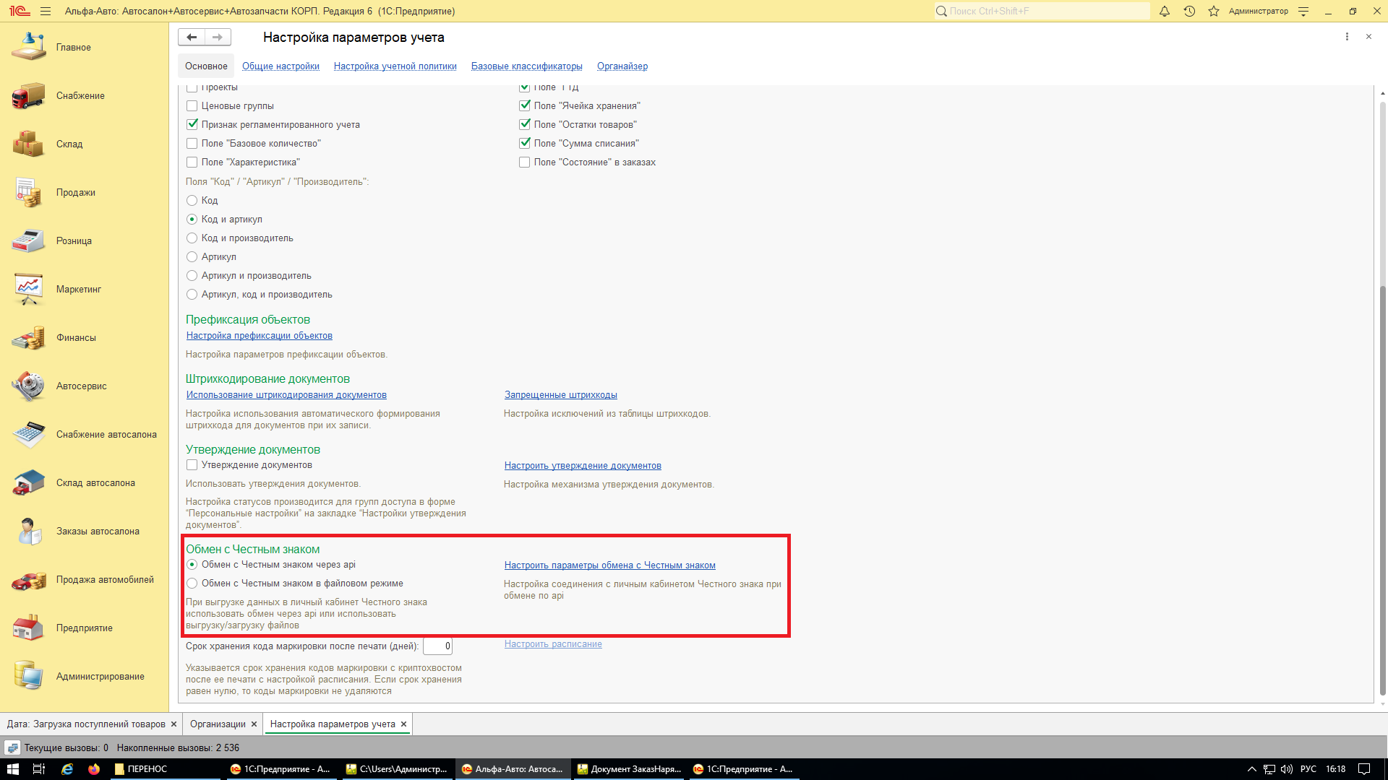Screen dimensions: 1388x780
Task: Open the Главное section icon
Action: click(x=29, y=47)
